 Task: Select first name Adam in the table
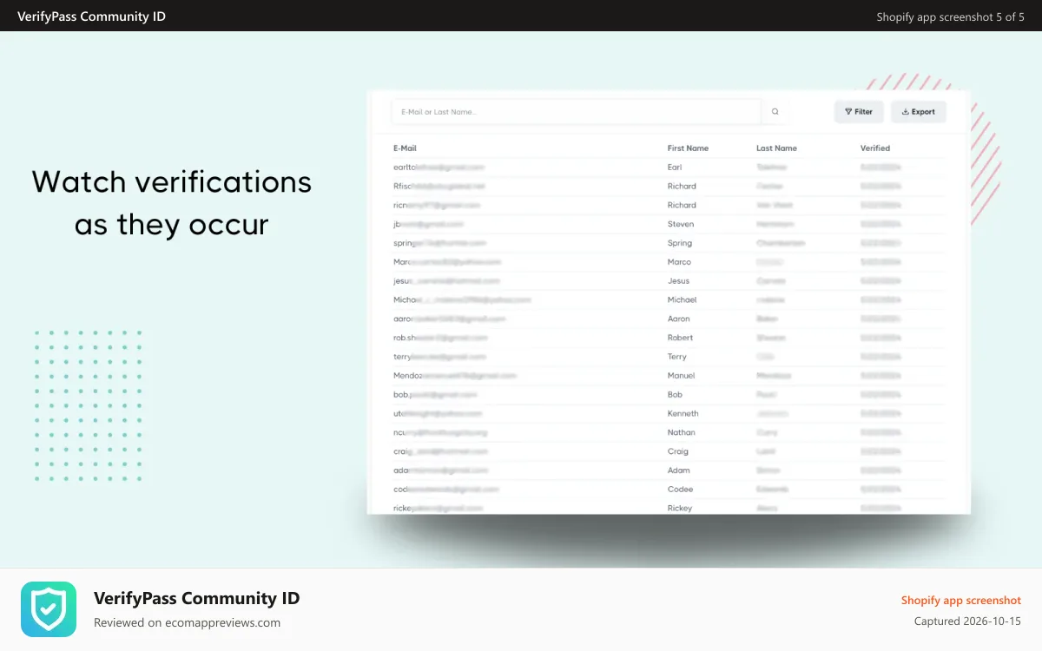(679, 470)
